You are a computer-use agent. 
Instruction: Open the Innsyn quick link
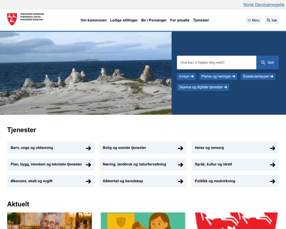point(186,76)
